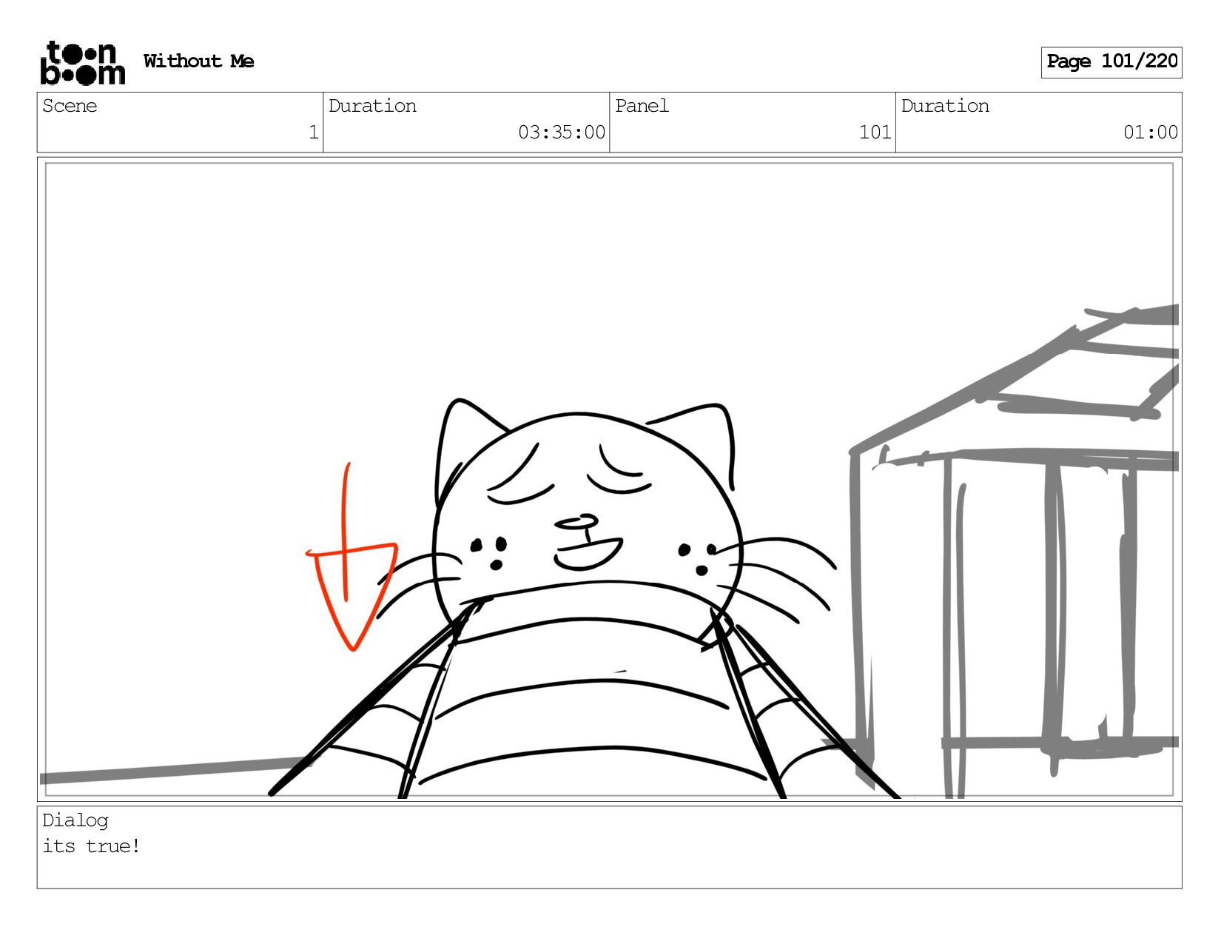The image size is (1221, 944).
Task: Select the 'Dialog' label
Action: pos(75,821)
